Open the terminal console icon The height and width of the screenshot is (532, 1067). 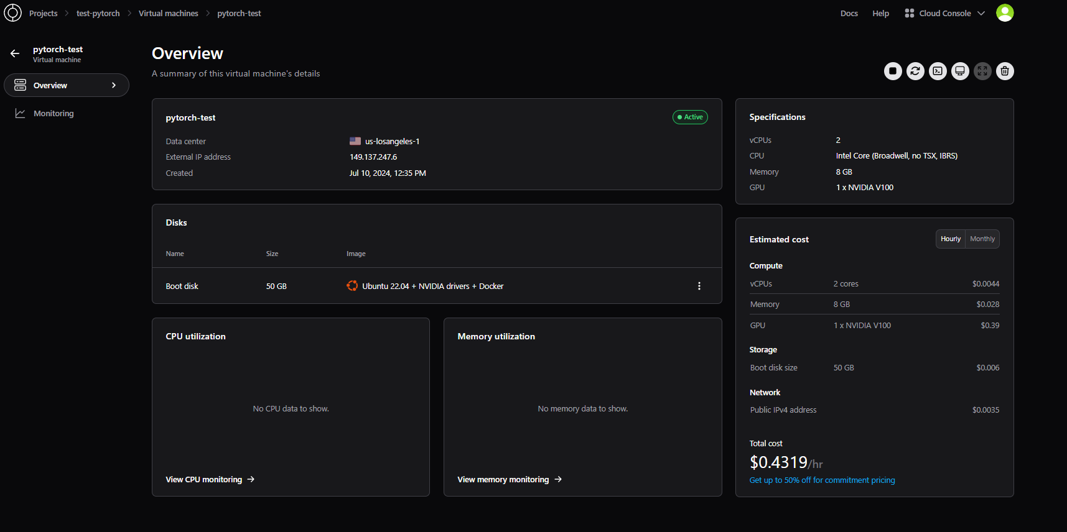point(938,71)
